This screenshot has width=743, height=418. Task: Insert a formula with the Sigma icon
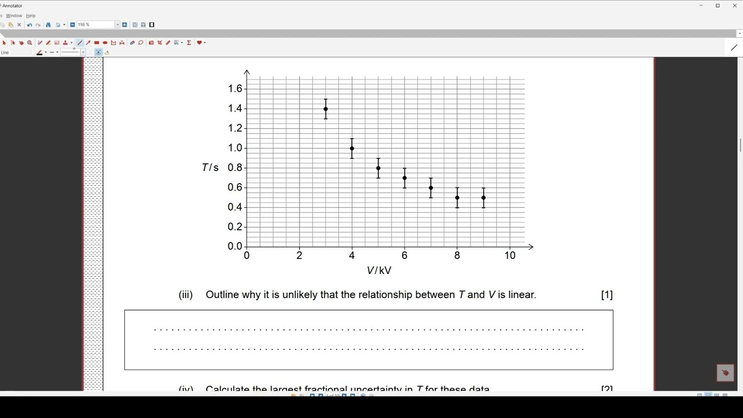pos(189,43)
